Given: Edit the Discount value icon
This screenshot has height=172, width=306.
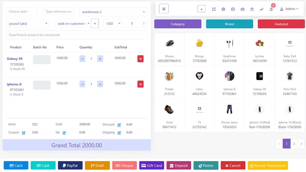Looking at the screenshot, I should tap(119, 125).
